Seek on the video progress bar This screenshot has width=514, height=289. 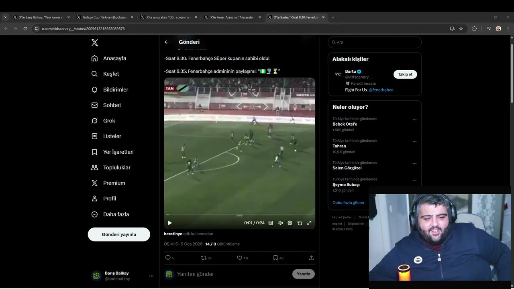(x=239, y=215)
